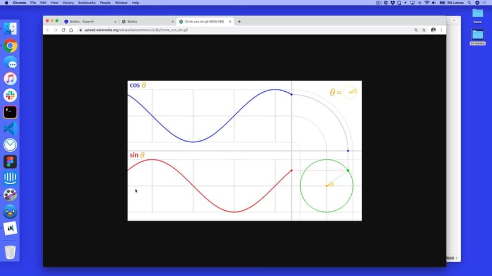492x276 pixels.
Task: Click the site lock icon in address bar
Action: [x=81, y=30]
